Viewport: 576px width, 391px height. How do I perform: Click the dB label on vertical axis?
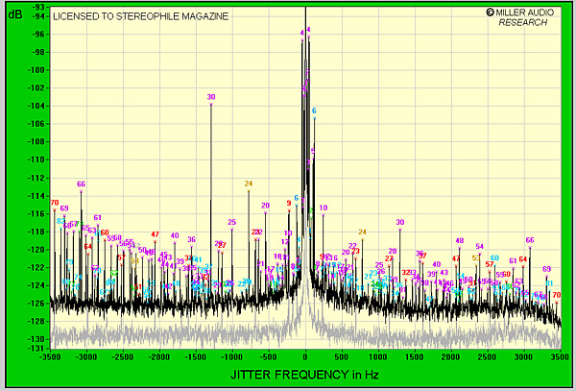13,12
